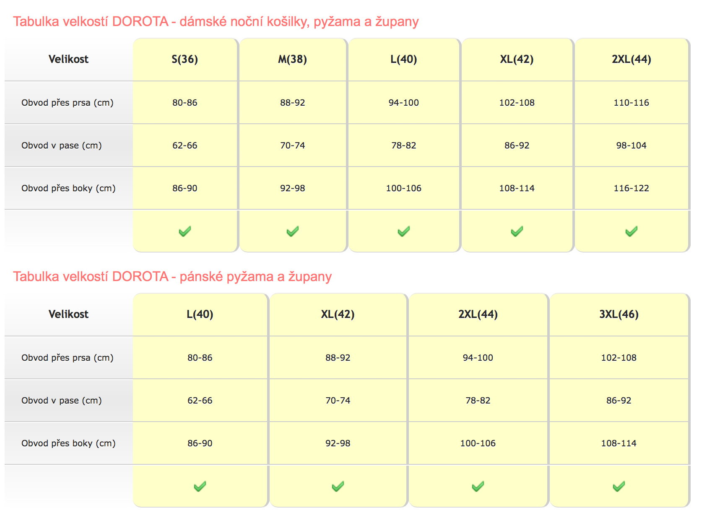The image size is (707, 521).
Task: Click hip value 108-114 in 3XL(46) column
Action: click(619, 443)
